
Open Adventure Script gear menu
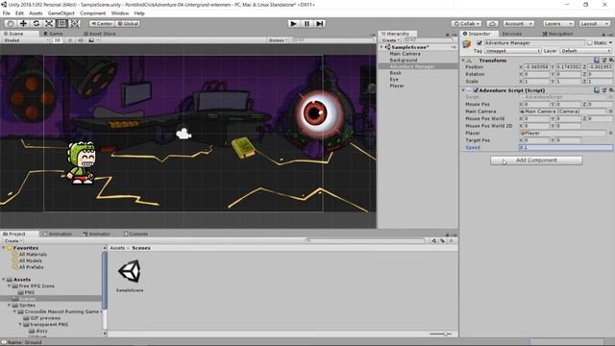click(x=611, y=90)
